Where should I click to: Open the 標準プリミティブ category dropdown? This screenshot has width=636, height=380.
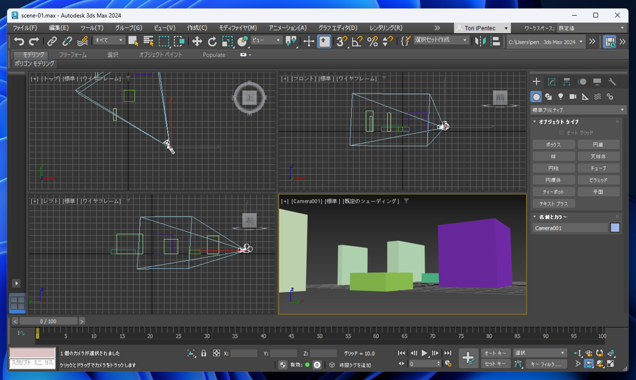[578, 110]
